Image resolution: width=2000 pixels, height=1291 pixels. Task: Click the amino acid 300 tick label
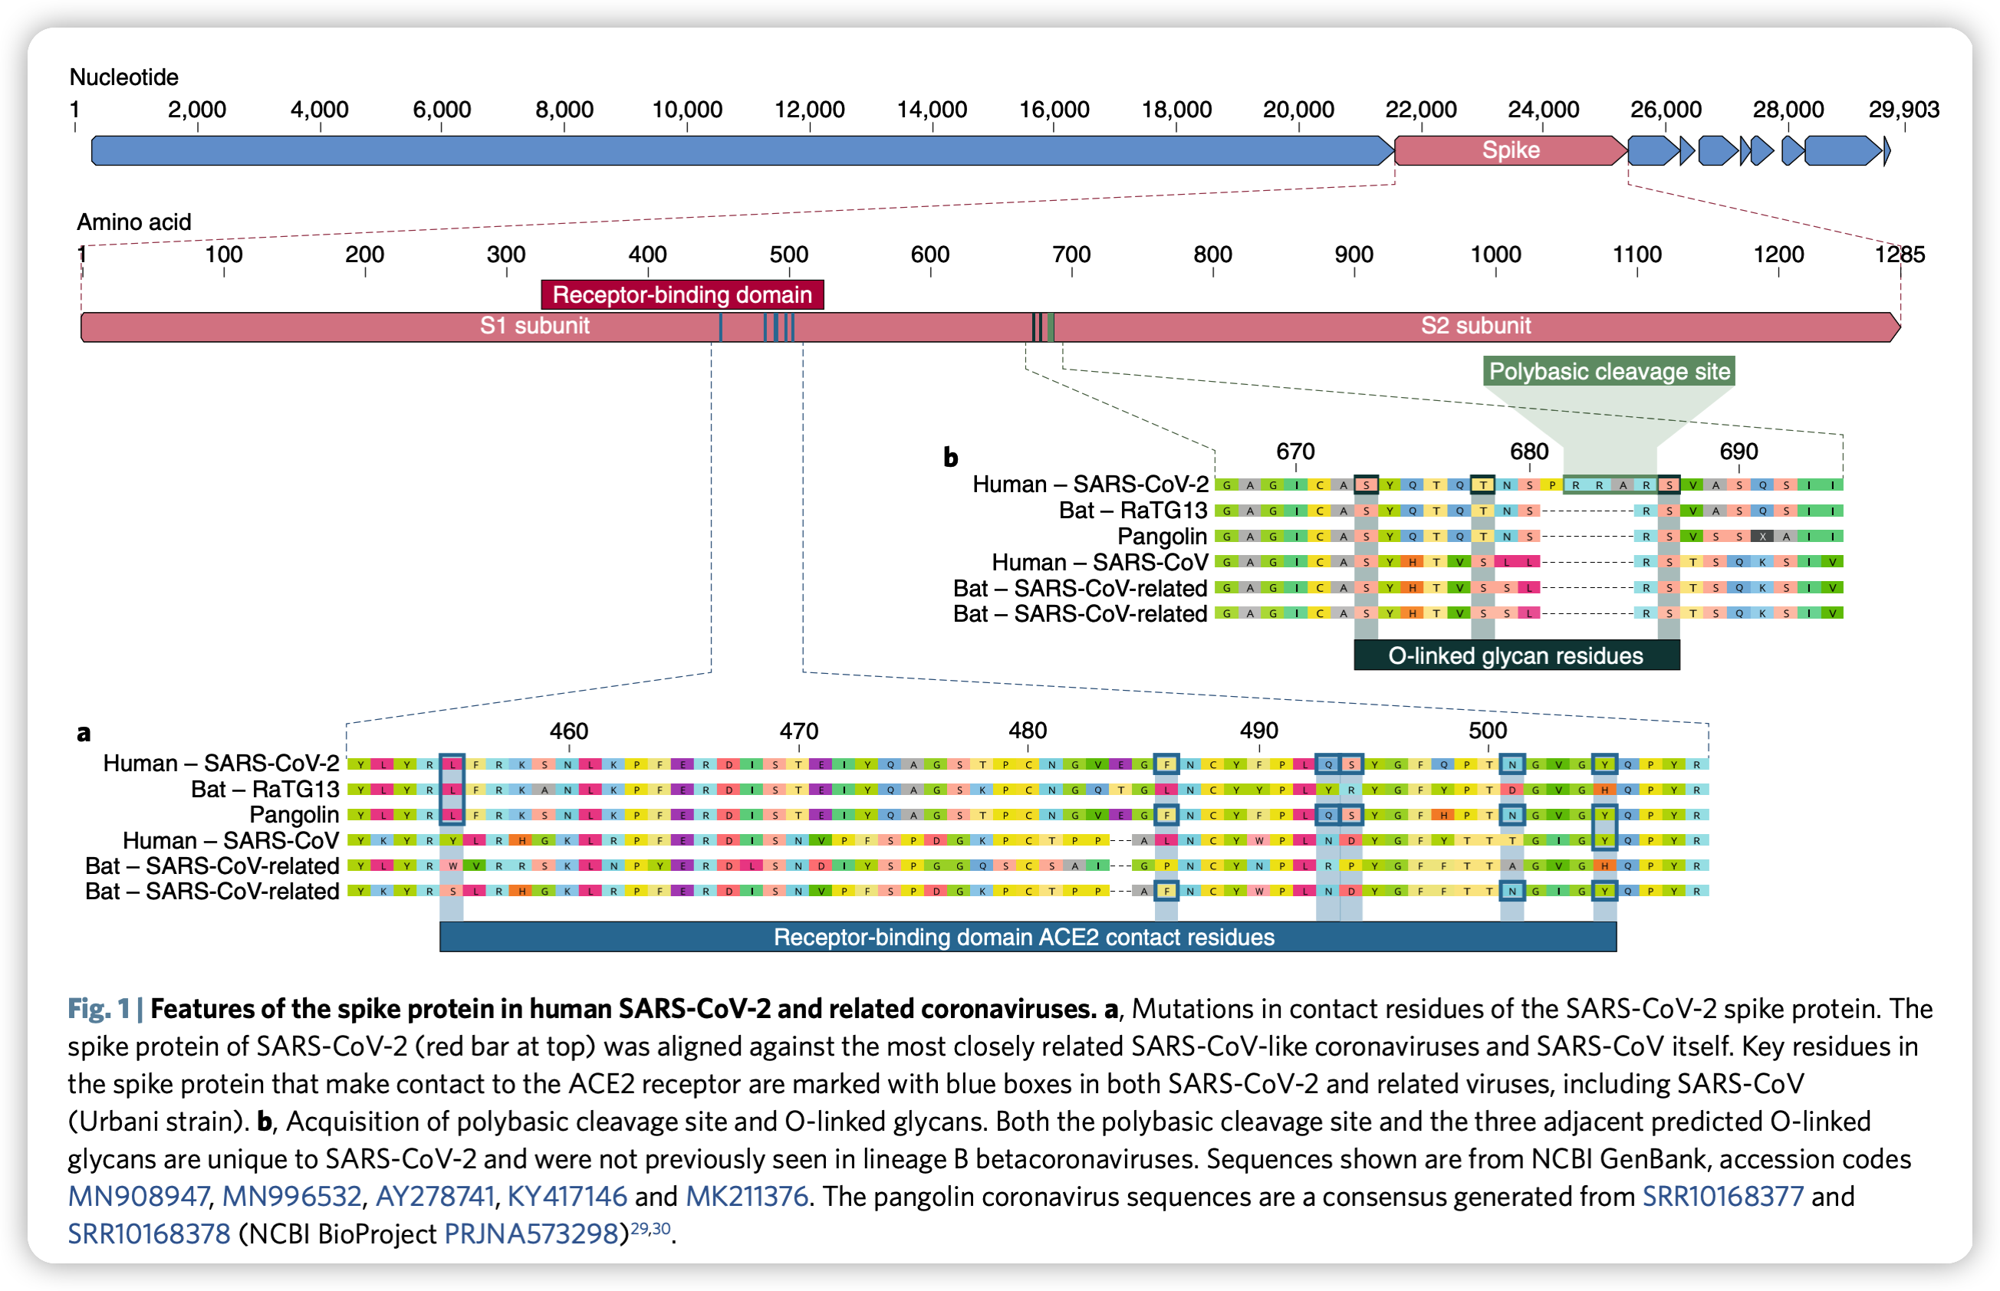[505, 254]
